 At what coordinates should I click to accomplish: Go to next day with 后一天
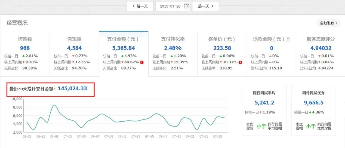[x=205, y=6]
